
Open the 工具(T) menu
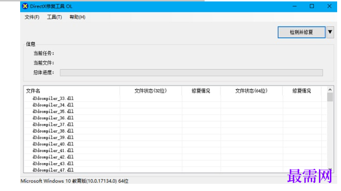point(54,17)
